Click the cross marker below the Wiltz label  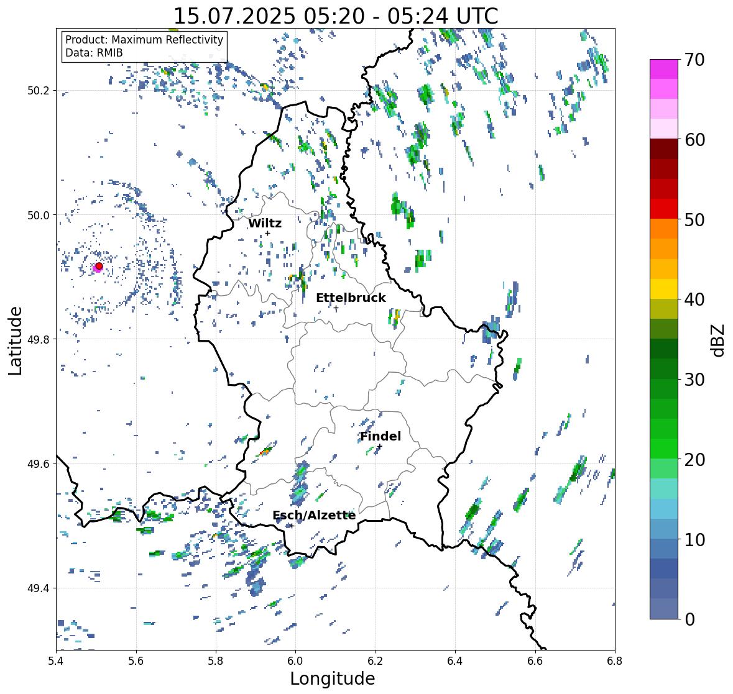pos(267,233)
